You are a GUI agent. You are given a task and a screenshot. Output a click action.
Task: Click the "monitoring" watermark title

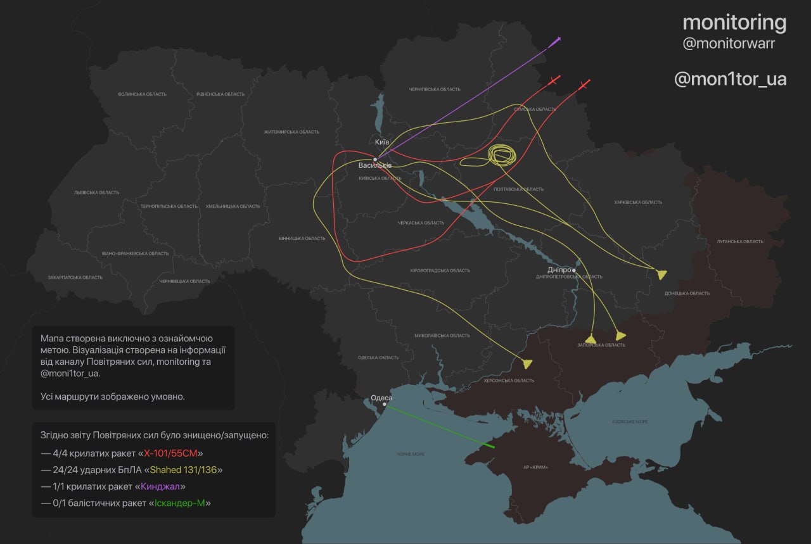(734, 22)
